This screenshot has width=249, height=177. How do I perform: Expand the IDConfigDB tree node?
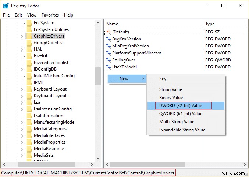(x=22, y=70)
